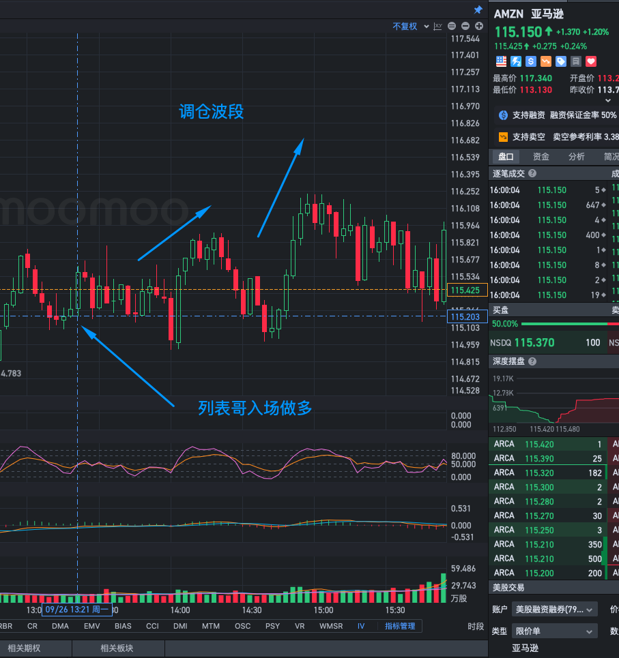
Task: Click the 支持融资 dollar circle icon
Action: 503,115
